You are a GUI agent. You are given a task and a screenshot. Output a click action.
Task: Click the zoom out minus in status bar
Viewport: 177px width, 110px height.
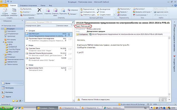[x=159, y=105]
